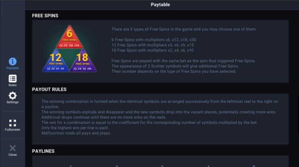Click the PAYOUT RULES section heading
The width and height of the screenshot is (299, 167).
49,89
